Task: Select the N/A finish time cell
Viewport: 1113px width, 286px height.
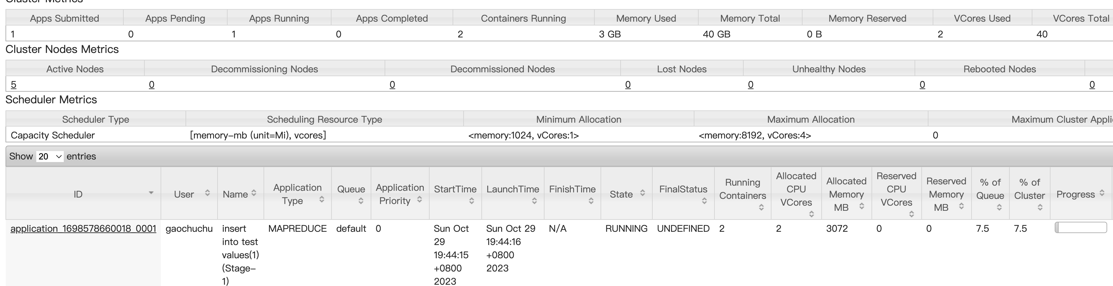Action: click(557, 228)
